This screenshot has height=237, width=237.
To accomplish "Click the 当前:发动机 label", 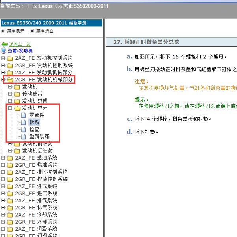I will tap(20, 51).
